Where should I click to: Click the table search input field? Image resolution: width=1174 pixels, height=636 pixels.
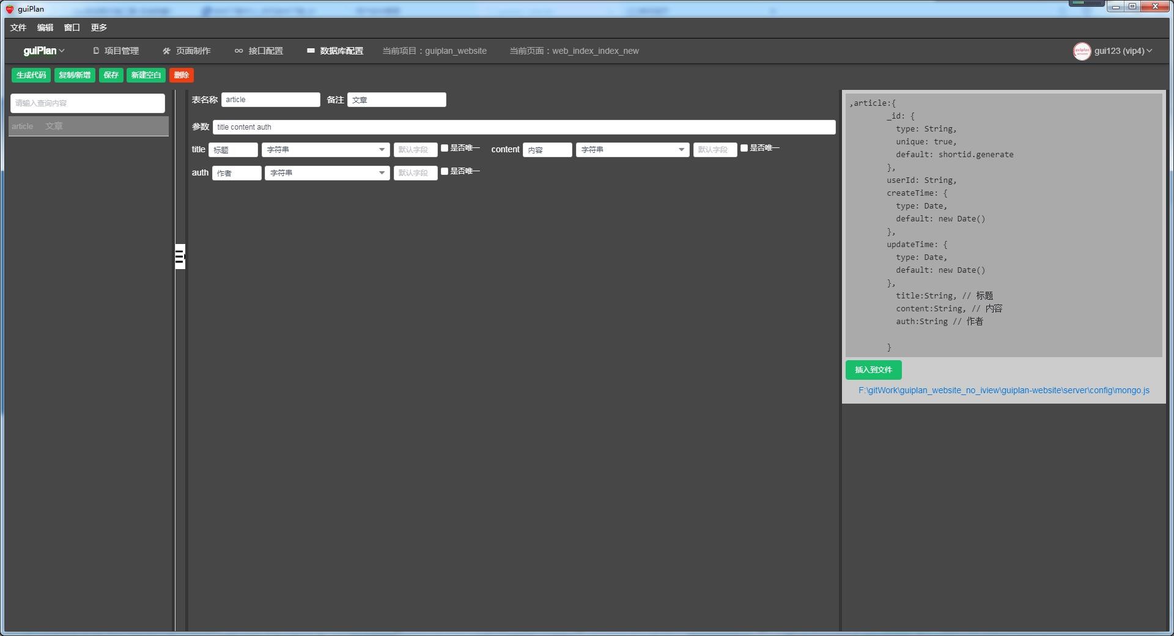click(x=87, y=103)
